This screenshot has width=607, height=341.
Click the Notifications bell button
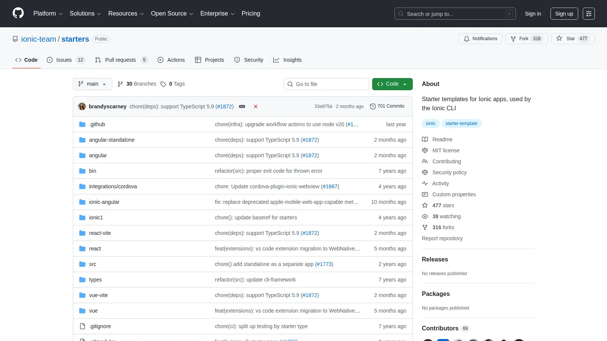pos(480,39)
